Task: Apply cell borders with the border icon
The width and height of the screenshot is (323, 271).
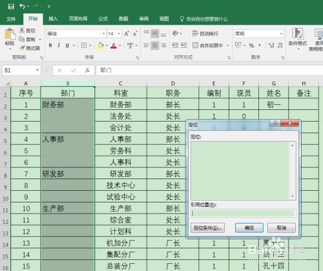Action: (84, 45)
